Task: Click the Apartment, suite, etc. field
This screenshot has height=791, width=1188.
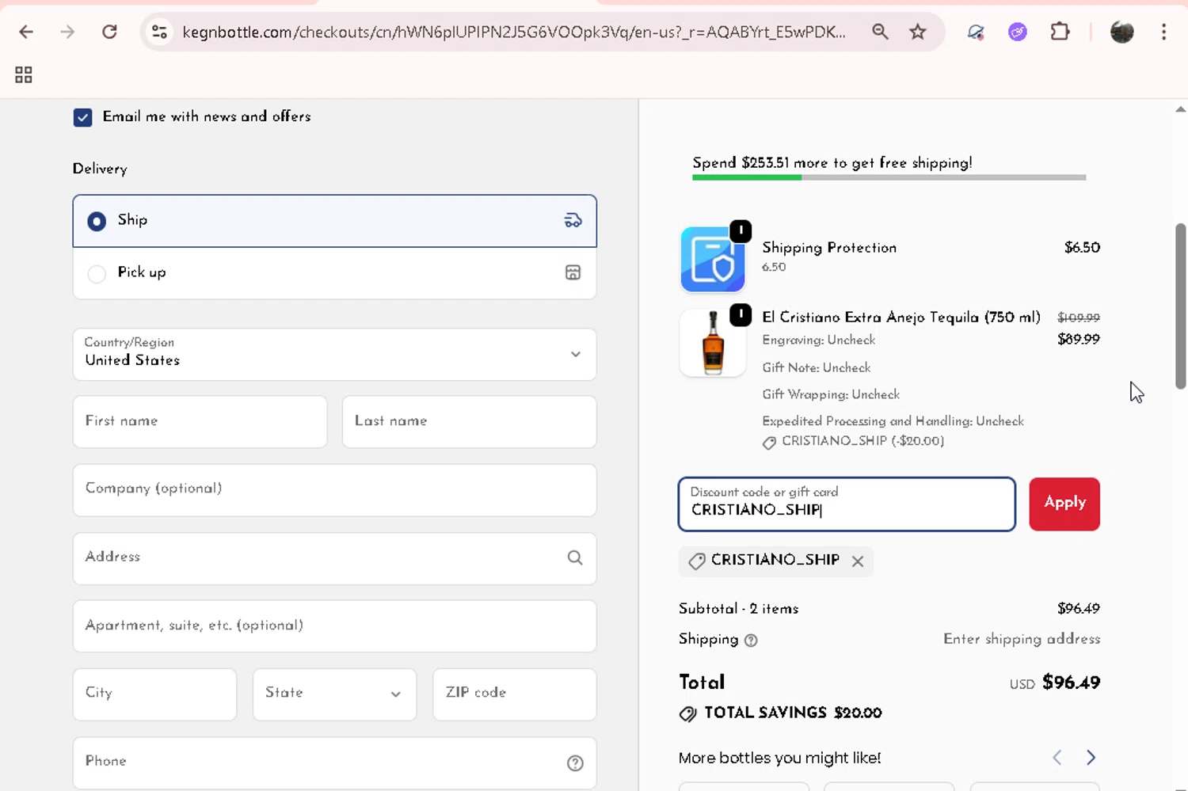Action: 334,626
